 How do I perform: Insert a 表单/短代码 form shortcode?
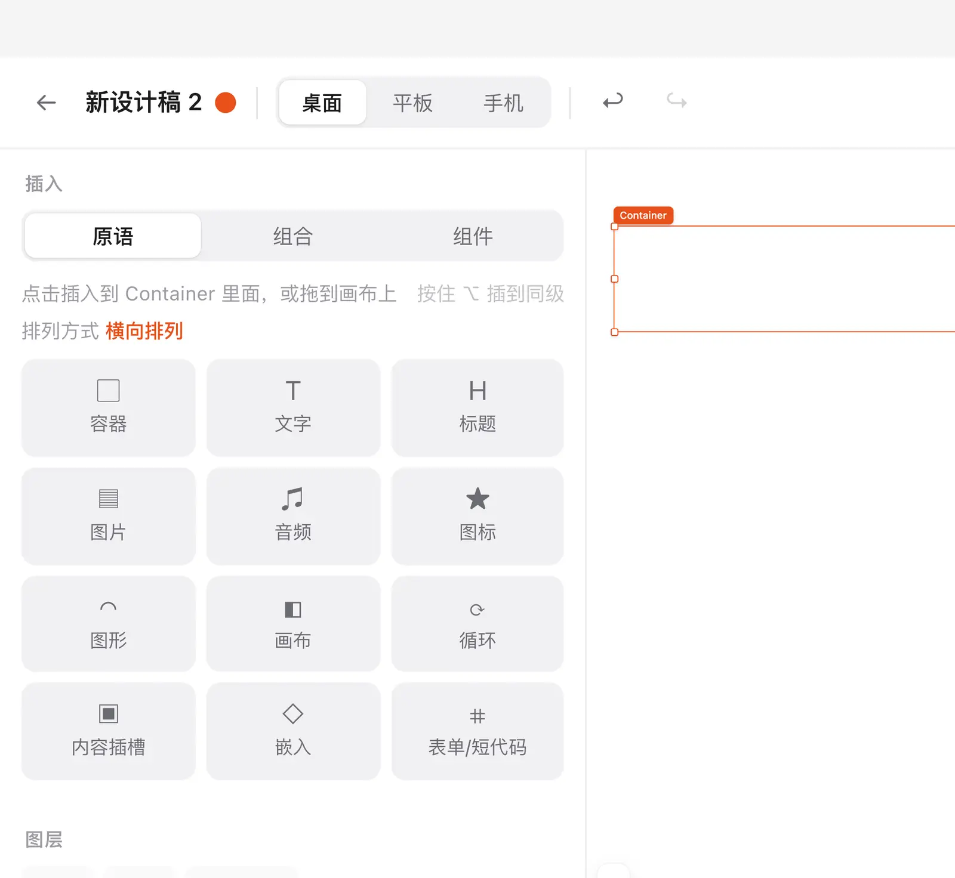click(x=478, y=731)
